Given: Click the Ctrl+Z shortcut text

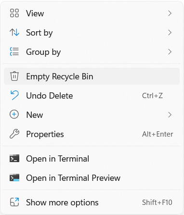Looking at the screenshot, I should click(153, 96).
